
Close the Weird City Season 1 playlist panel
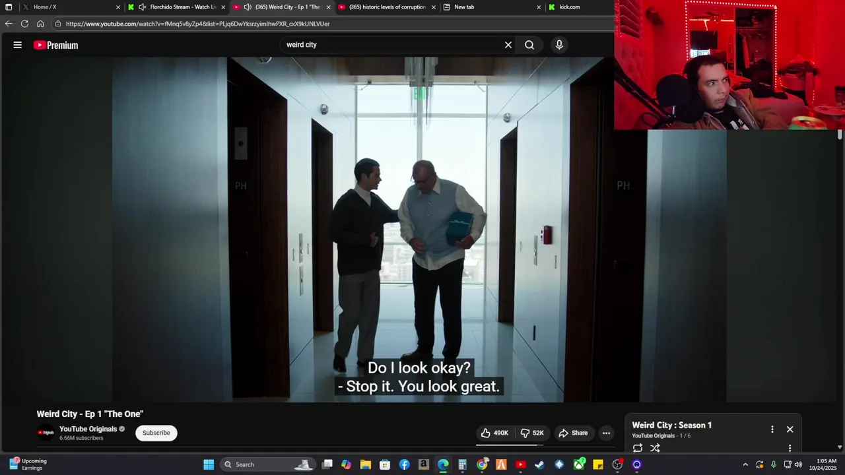(790, 429)
